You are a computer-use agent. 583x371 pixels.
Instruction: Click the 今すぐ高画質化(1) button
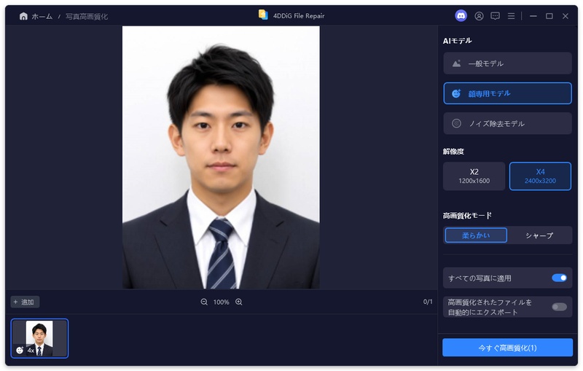click(x=507, y=348)
